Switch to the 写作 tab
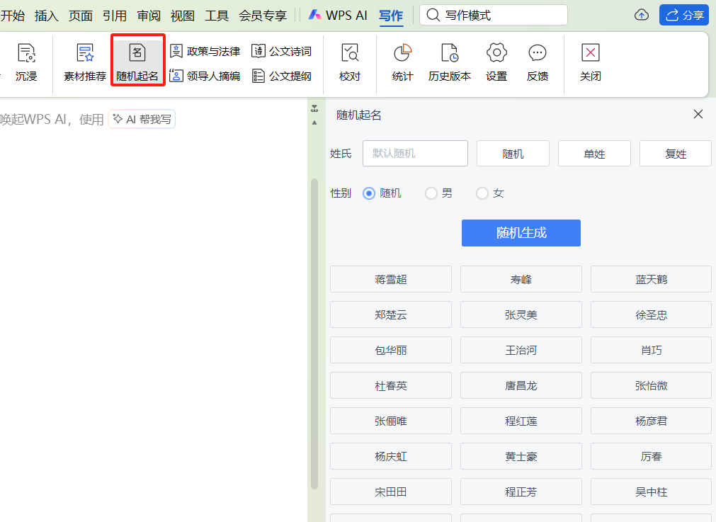This screenshot has height=522, width=716. pos(390,15)
